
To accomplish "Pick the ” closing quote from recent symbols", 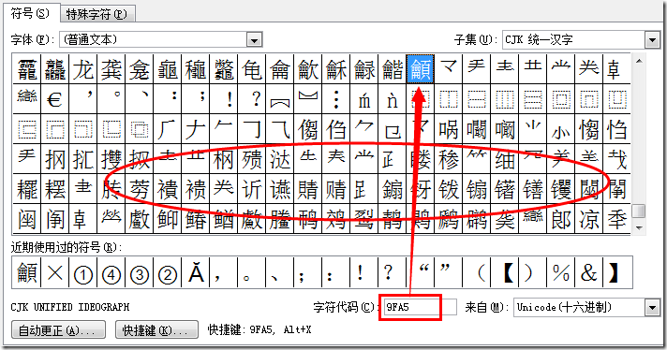I will [449, 272].
